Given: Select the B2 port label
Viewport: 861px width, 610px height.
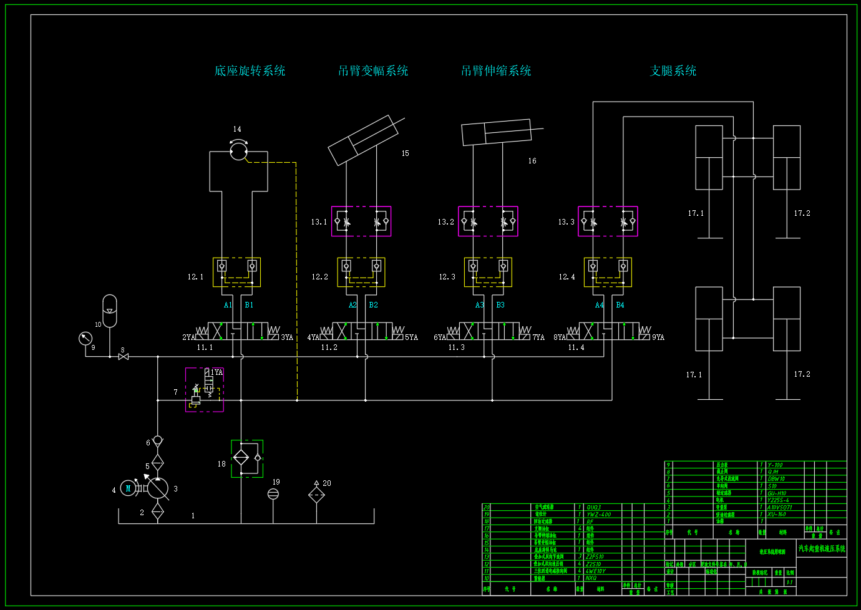Looking at the screenshot, I should coord(374,305).
